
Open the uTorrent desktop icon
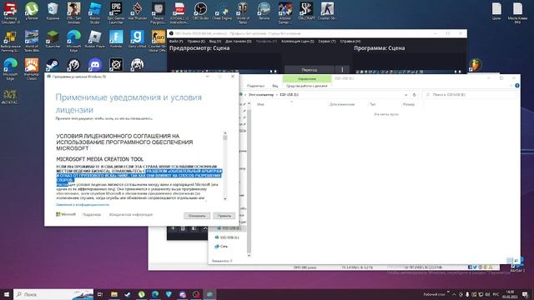coord(32,12)
